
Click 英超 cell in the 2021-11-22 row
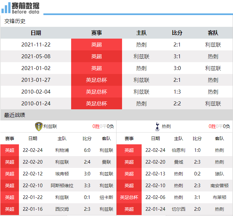point(97,45)
